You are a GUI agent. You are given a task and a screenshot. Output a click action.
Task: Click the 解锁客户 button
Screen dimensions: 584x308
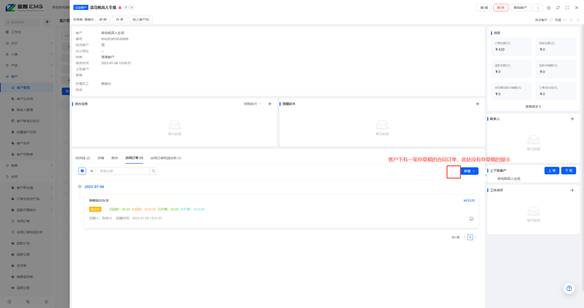pos(520,8)
